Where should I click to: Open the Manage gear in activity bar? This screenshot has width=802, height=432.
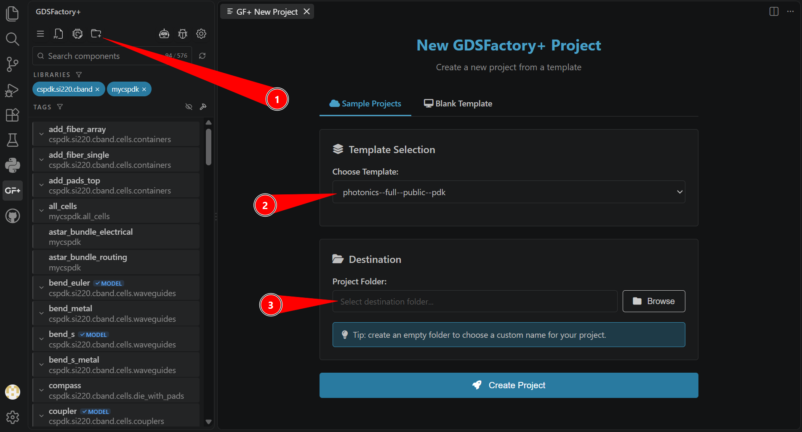point(13,417)
